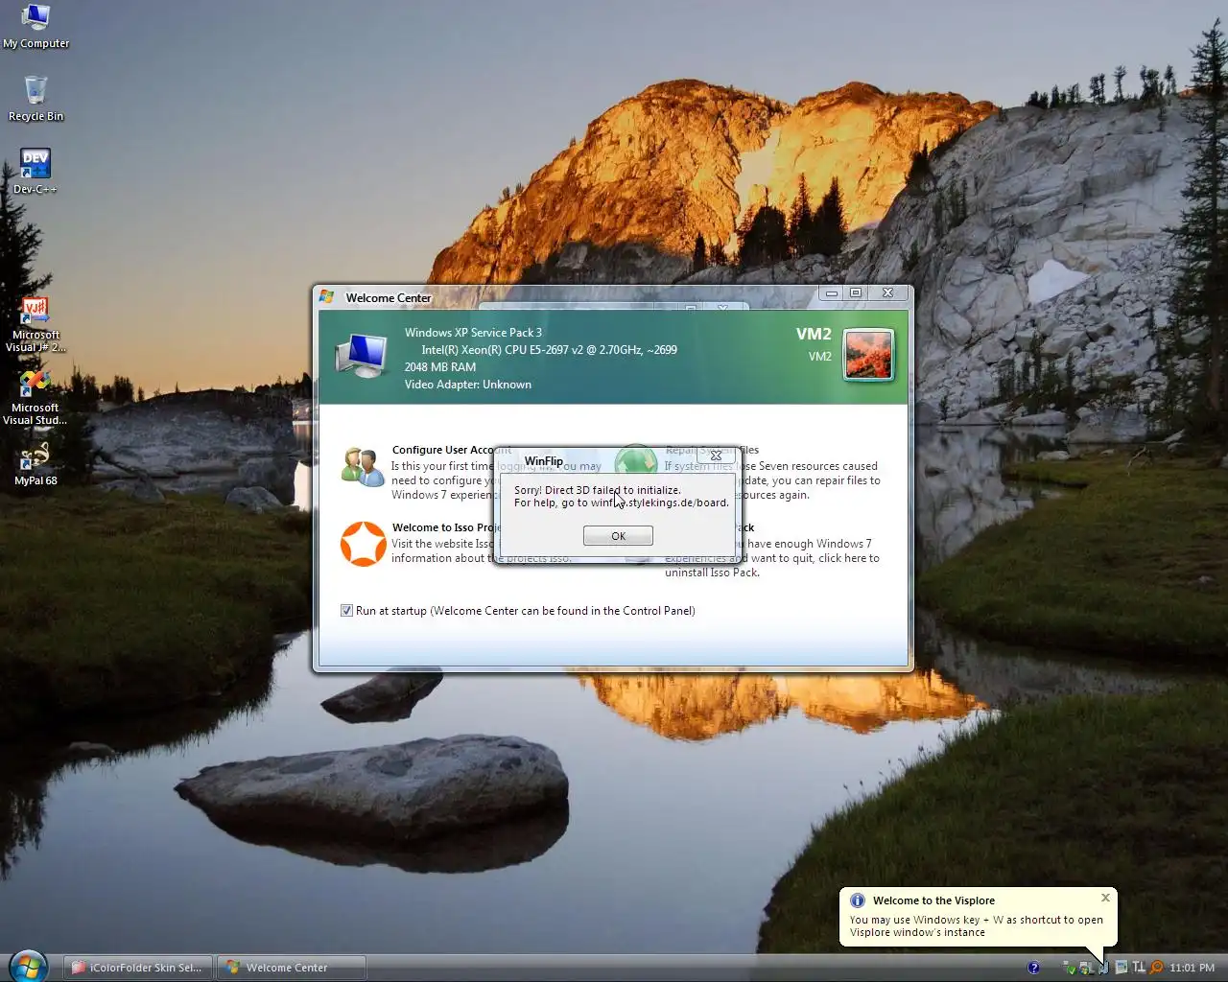
Task: Click the Welcome Center title bar icon
Action: point(326,297)
